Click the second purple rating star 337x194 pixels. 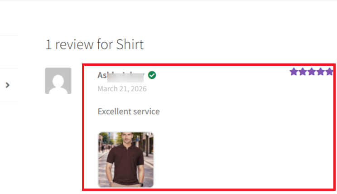[x=303, y=72]
